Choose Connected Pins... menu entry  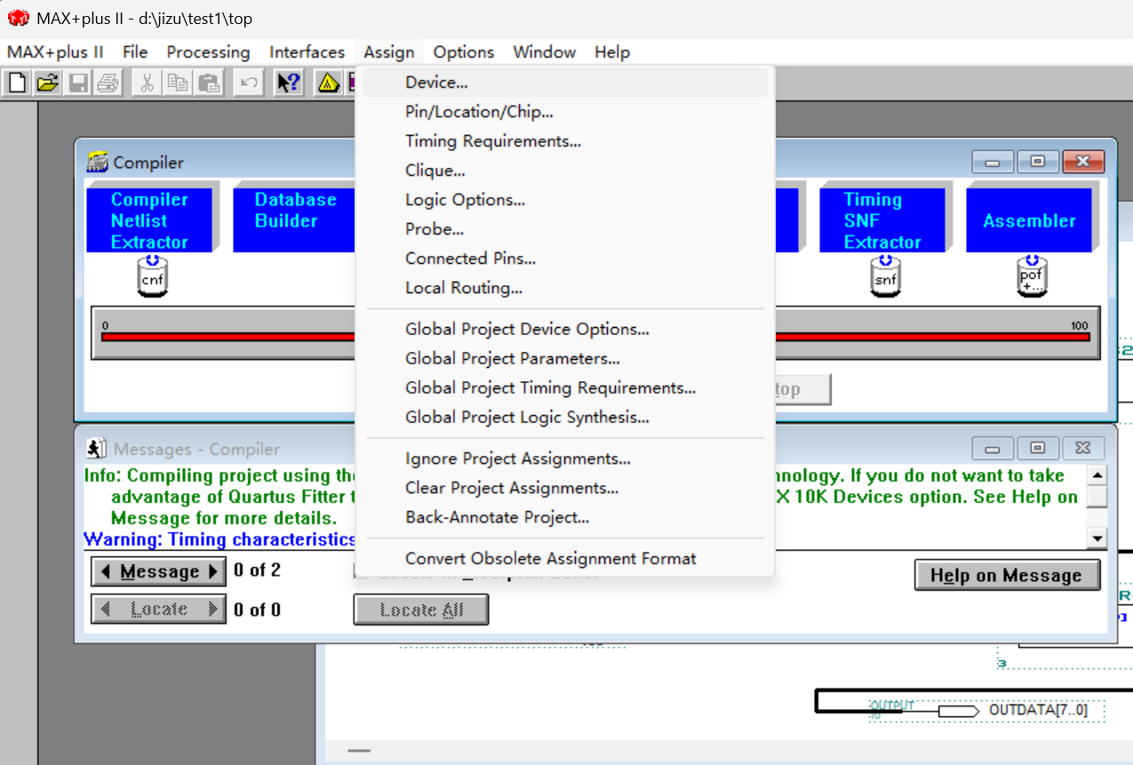565,259
